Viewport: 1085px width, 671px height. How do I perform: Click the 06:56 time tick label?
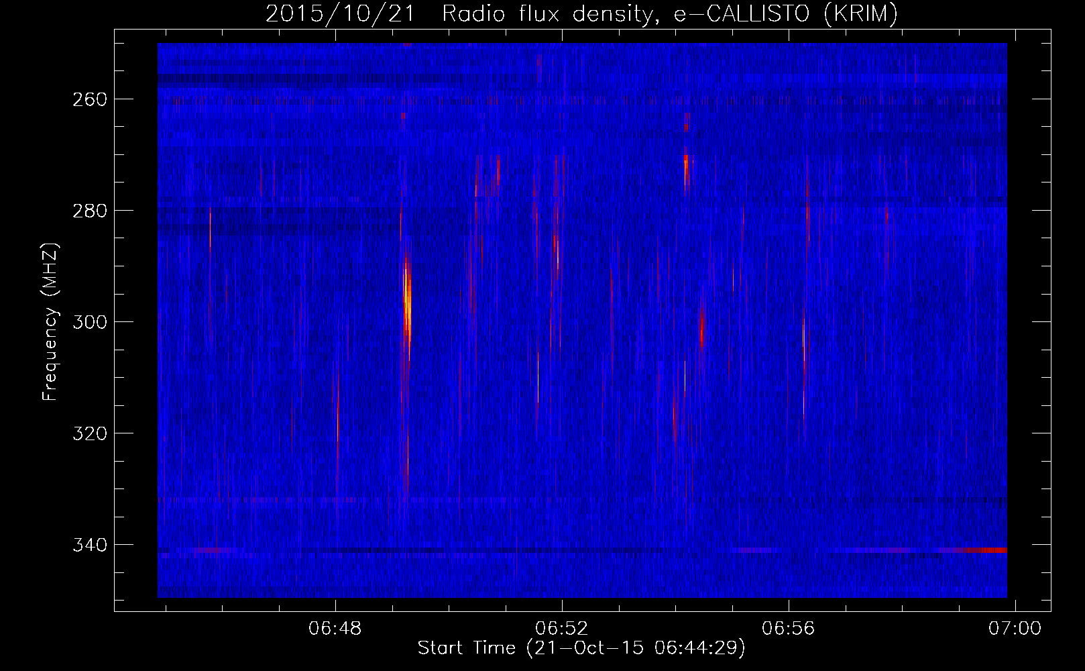(x=789, y=629)
